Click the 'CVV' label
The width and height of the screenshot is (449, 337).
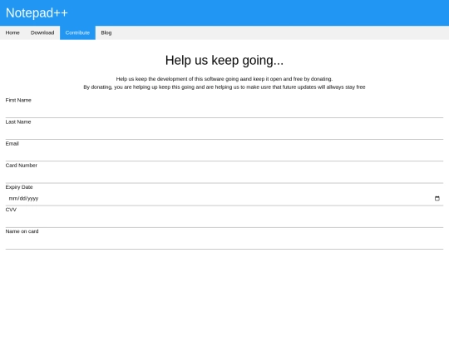coord(11,210)
